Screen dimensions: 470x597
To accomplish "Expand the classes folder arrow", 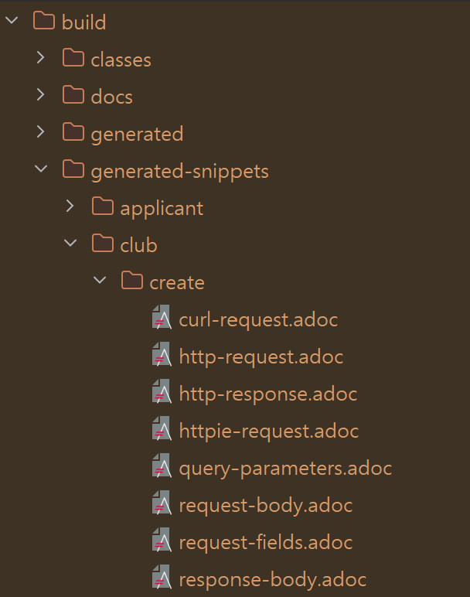I will click(41, 57).
